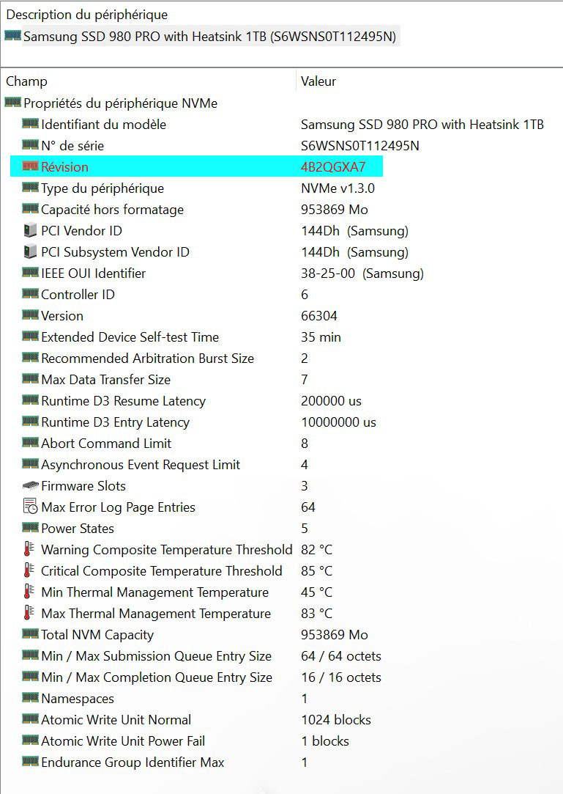Viewport: 563px width, 794px height.
Task: Click the Asynchronous Event Request Limit icon
Action: point(30,464)
